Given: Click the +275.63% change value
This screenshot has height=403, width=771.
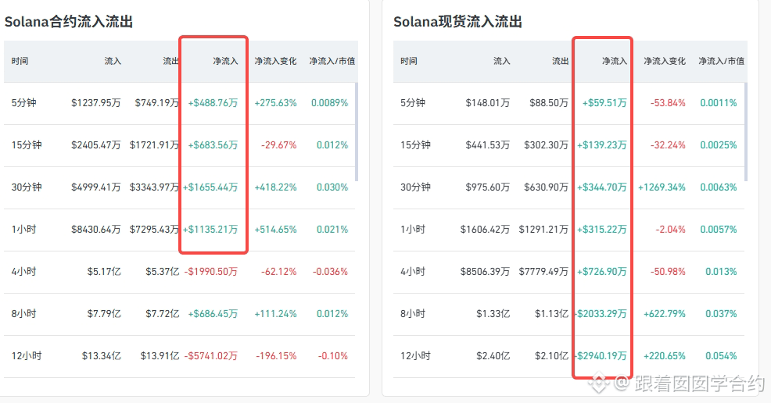Looking at the screenshot, I should point(275,103).
